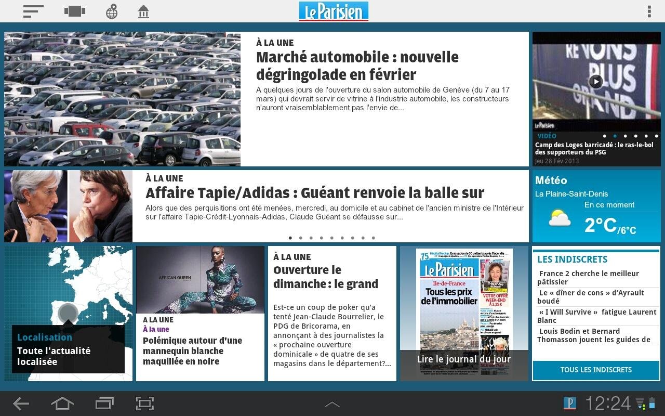665x416 pixels.
Task: Tap the Android back arrow
Action: (21, 404)
